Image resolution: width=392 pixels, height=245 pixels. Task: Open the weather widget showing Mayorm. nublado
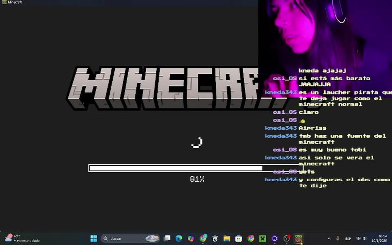tap(22, 238)
